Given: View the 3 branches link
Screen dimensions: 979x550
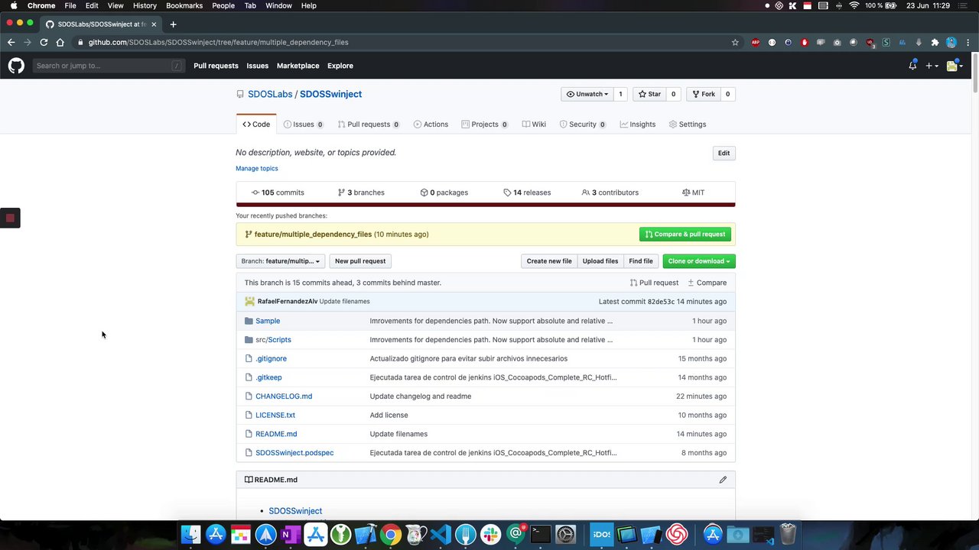Looking at the screenshot, I should [x=361, y=192].
